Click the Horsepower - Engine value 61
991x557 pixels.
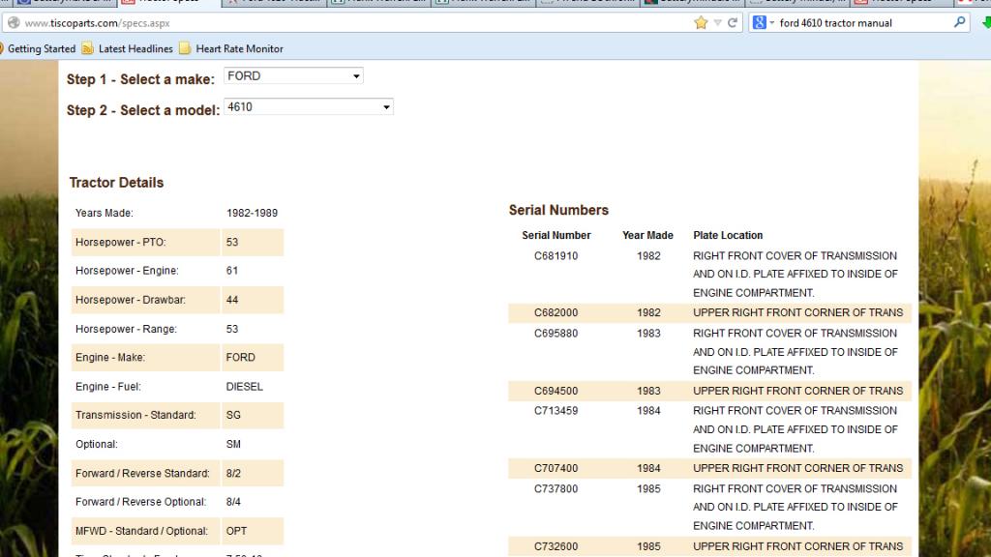232,271
